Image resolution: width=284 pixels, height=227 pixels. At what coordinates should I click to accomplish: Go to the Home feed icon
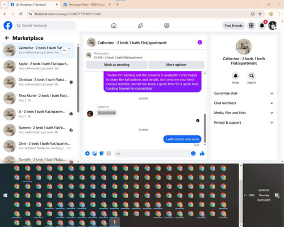click(114, 26)
